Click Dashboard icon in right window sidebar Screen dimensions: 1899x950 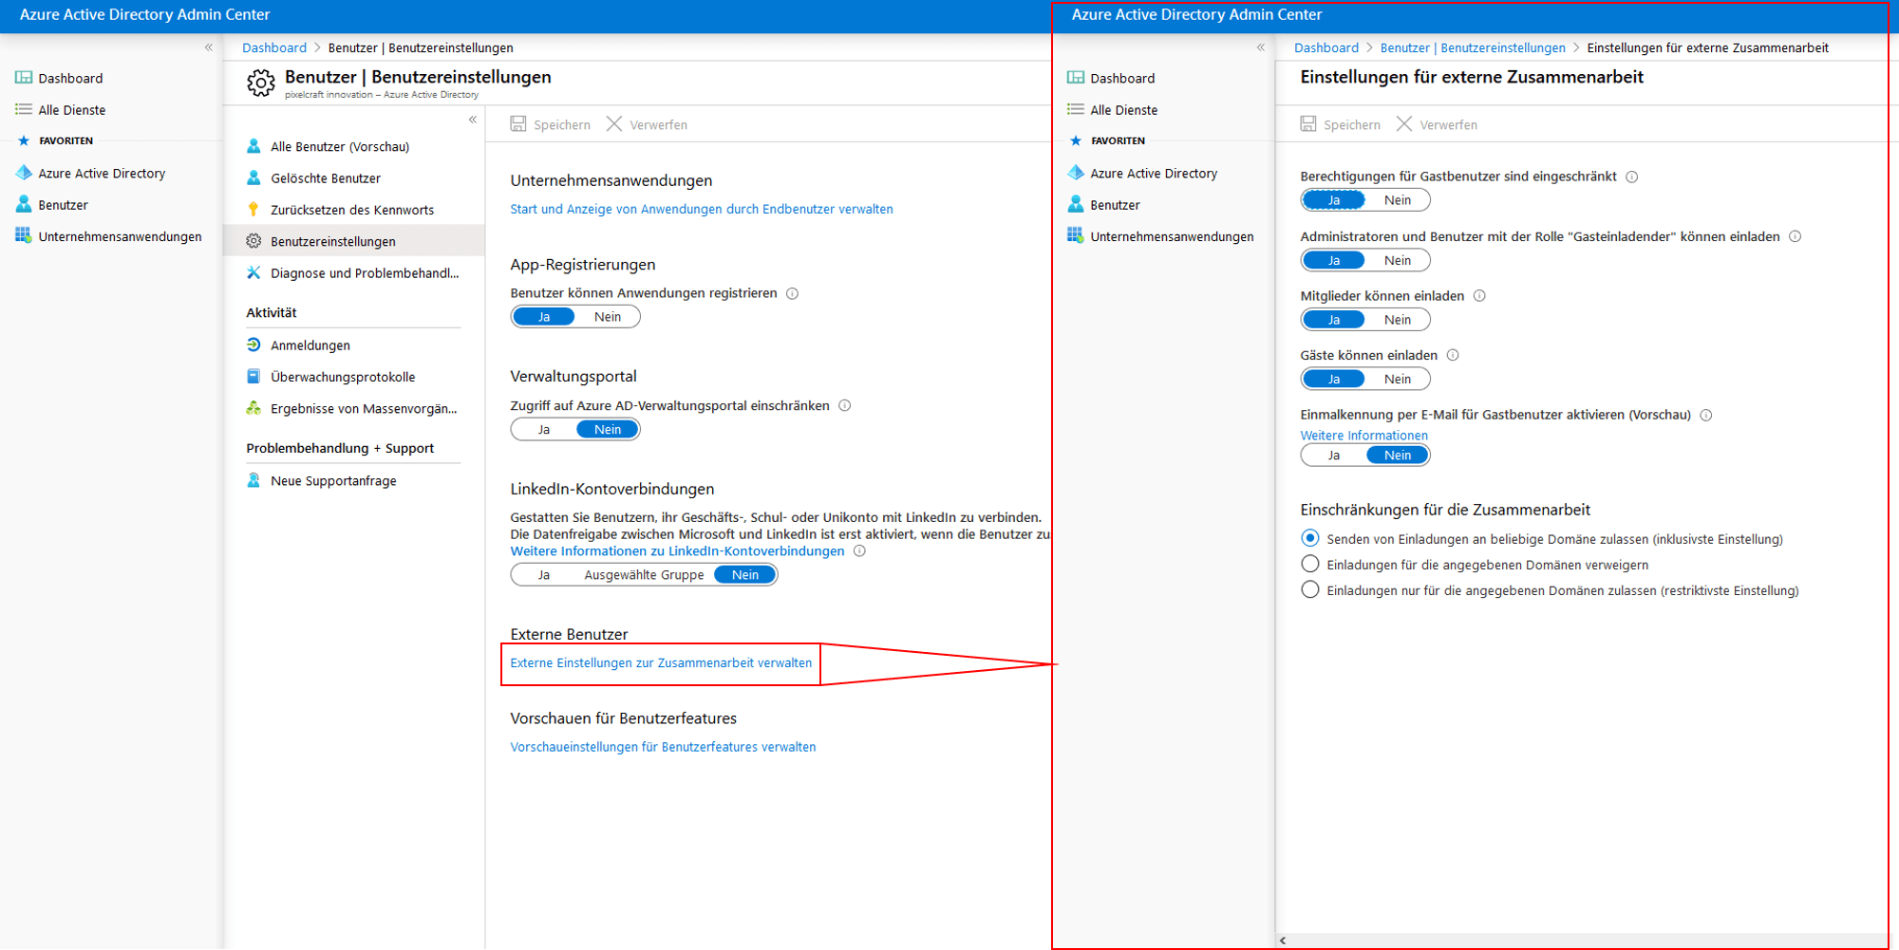pyautogui.click(x=1076, y=78)
